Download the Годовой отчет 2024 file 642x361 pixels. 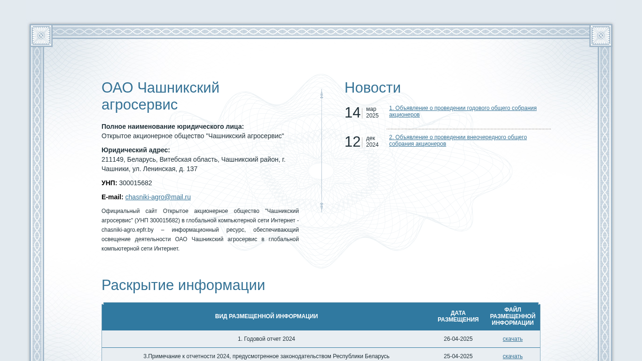(512, 339)
